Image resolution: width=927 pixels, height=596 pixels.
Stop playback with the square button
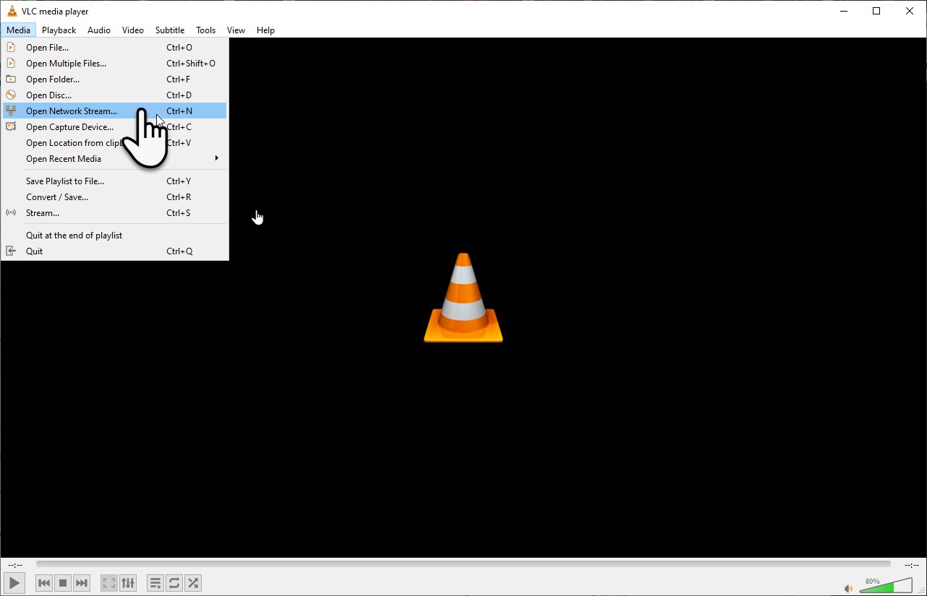click(63, 582)
